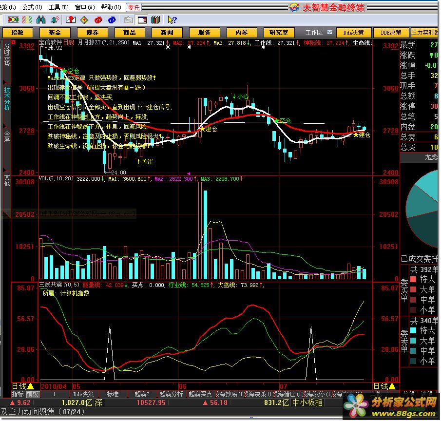Click the red 委托 button
441x421 pixels.
[x=134, y=7]
